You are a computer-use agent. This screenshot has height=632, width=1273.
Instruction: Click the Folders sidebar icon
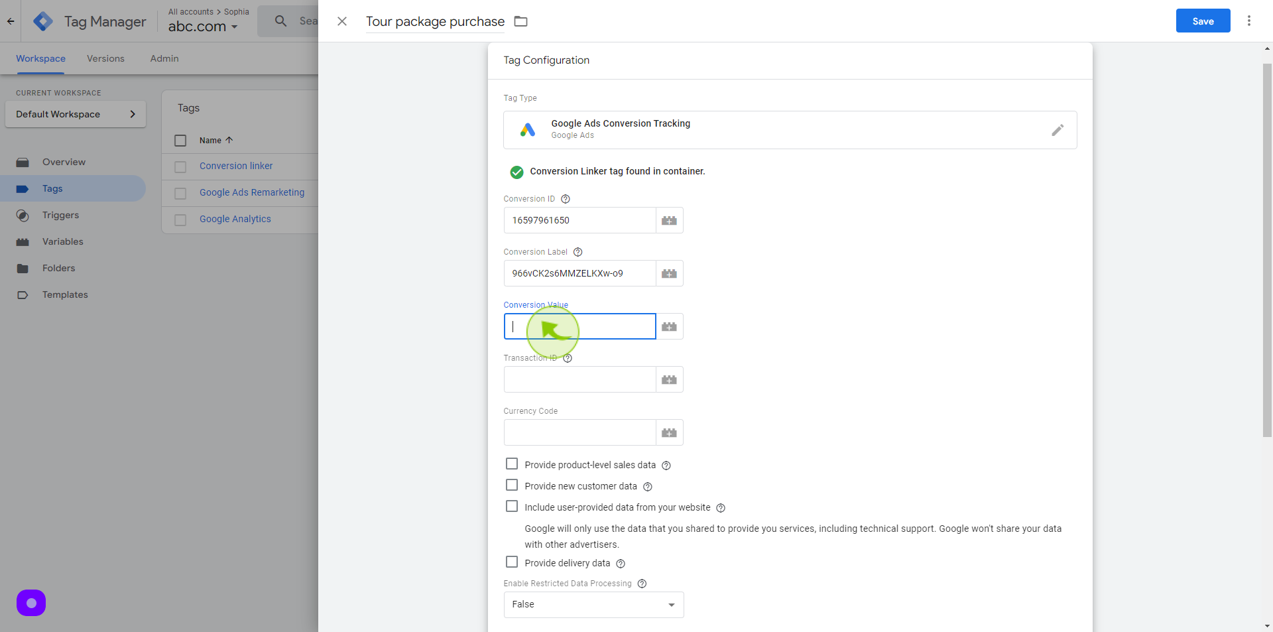[x=23, y=269]
